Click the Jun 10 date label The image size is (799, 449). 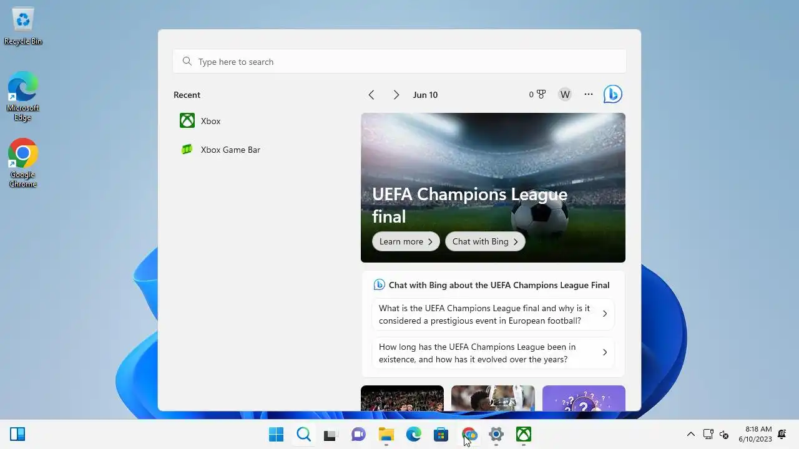425,95
